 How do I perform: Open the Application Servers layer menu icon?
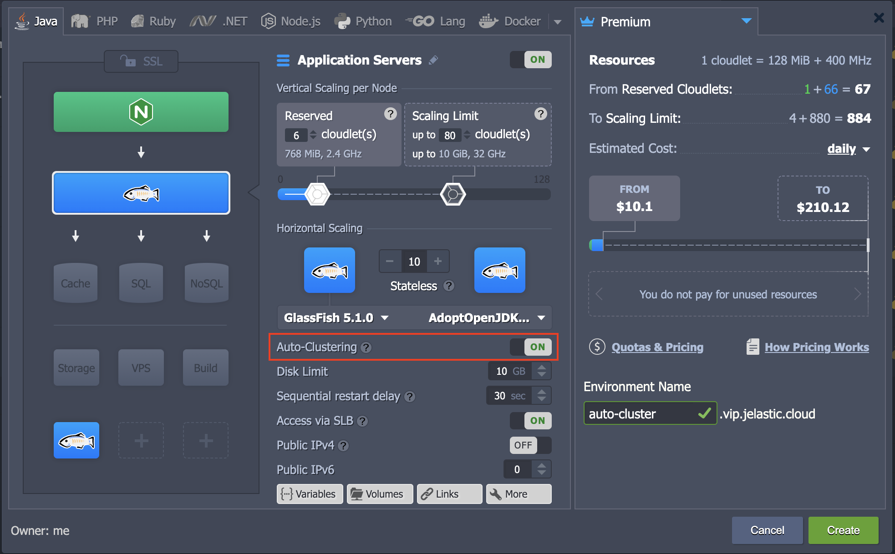click(283, 60)
